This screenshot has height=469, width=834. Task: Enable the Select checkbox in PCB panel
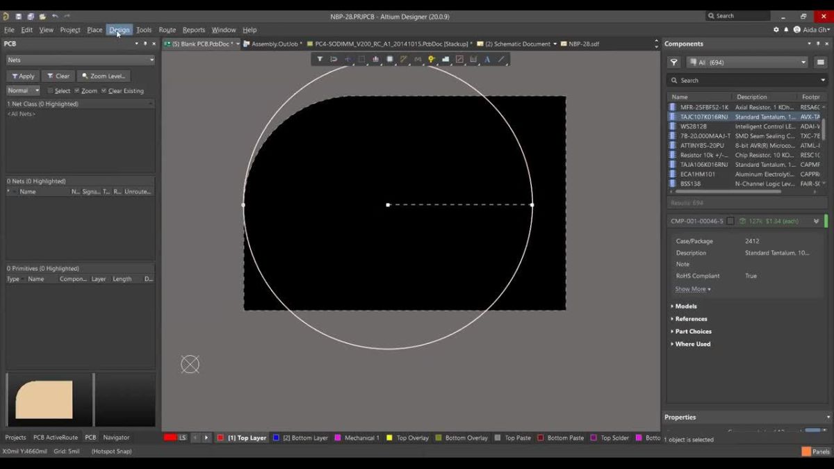tap(50, 91)
